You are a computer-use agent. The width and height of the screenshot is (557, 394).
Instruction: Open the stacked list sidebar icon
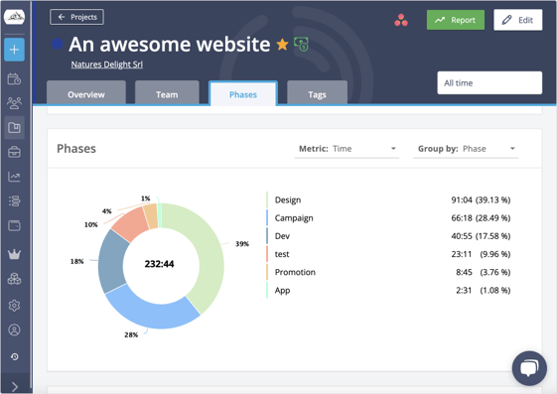[14, 200]
